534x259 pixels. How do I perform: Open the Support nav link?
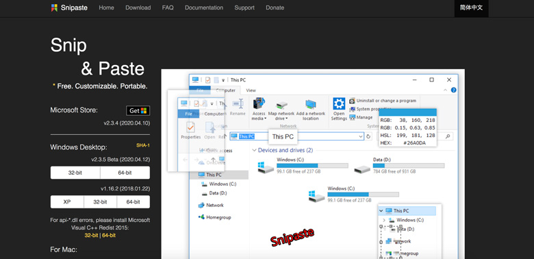(244, 8)
